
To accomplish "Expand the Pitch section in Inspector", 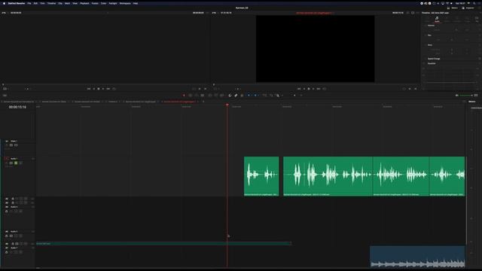I will click(430, 45).
